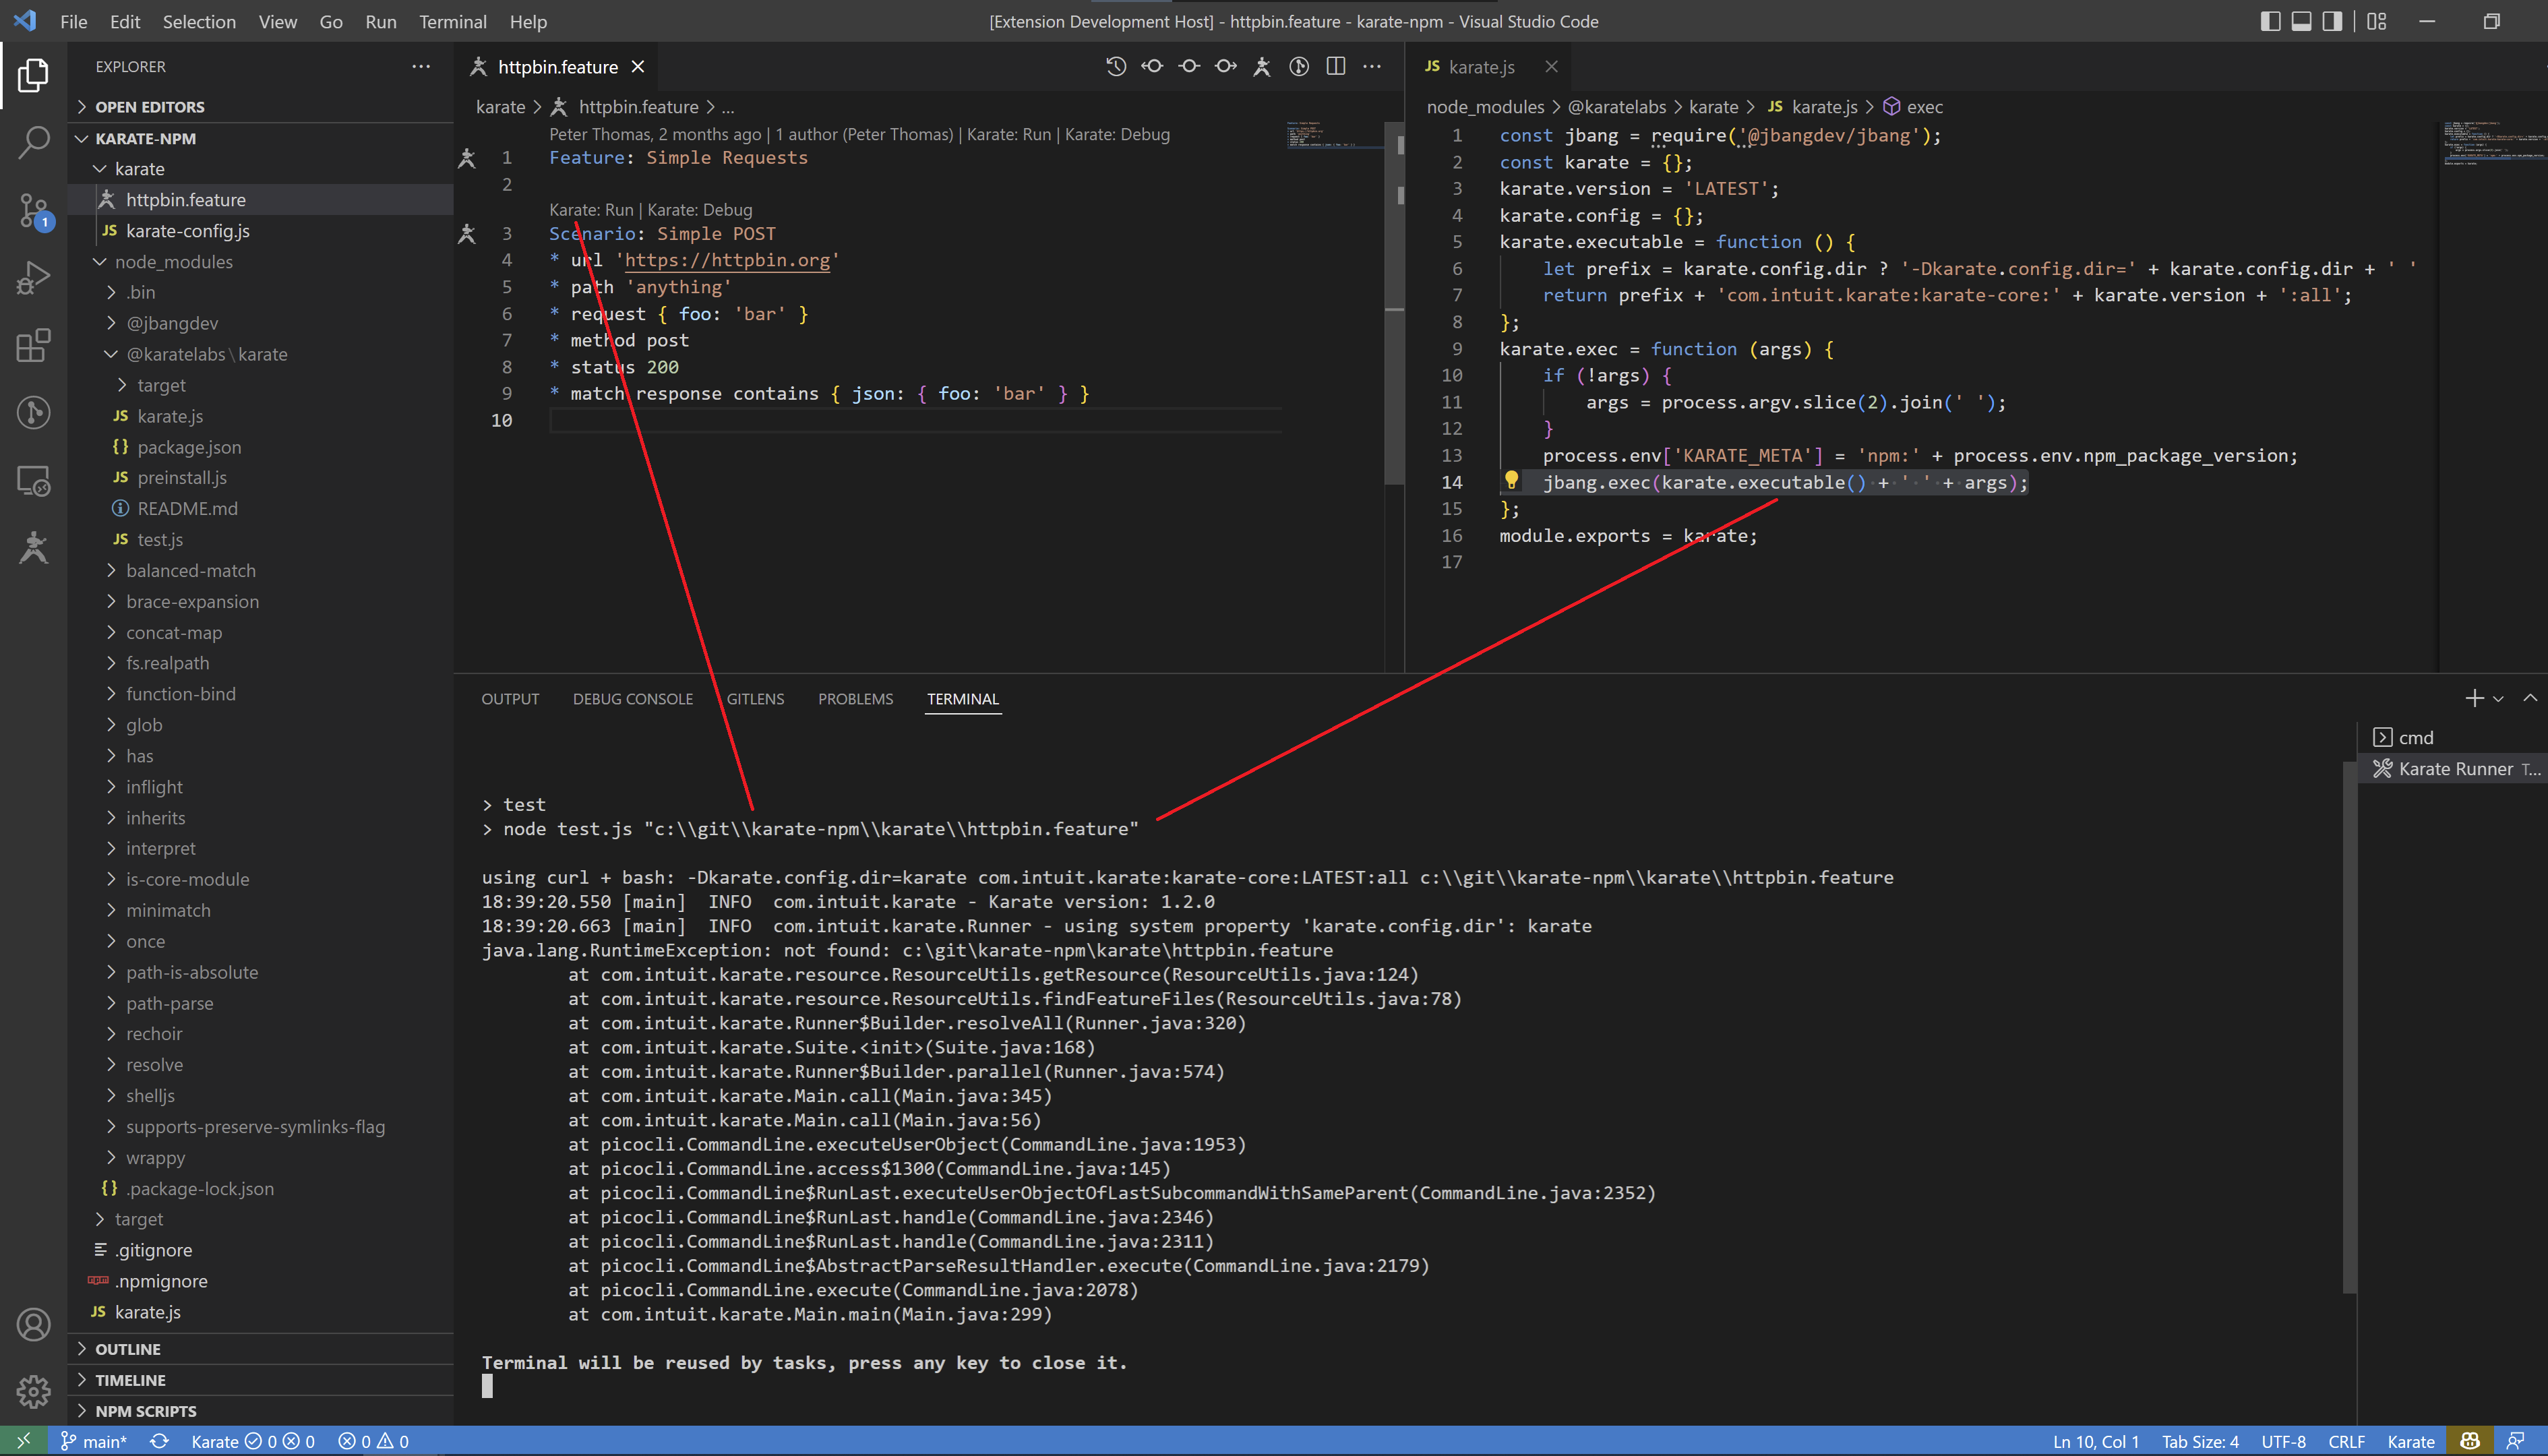Image resolution: width=2548 pixels, height=1456 pixels.
Task: Click the branch sync icon in the status bar
Action: (160, 1441)
